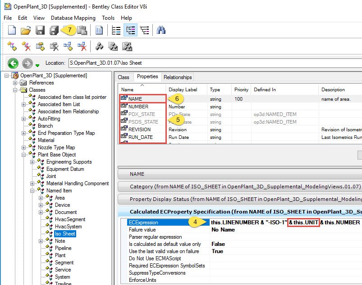The image size is (362, 285).
Task: Open navigation history dropdown arrow
Action: pyautogui.click(x=37, y=66)
